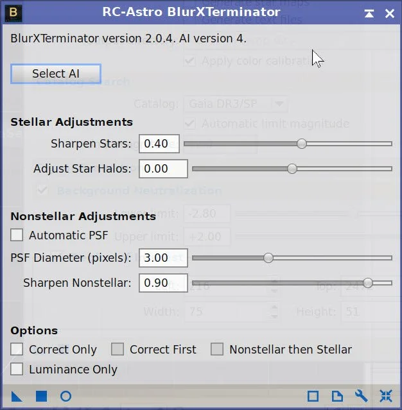This screenshot has height=410, width=402.
Task: Toggle Background Neutralization in the background window
Action: pos(42,190)
